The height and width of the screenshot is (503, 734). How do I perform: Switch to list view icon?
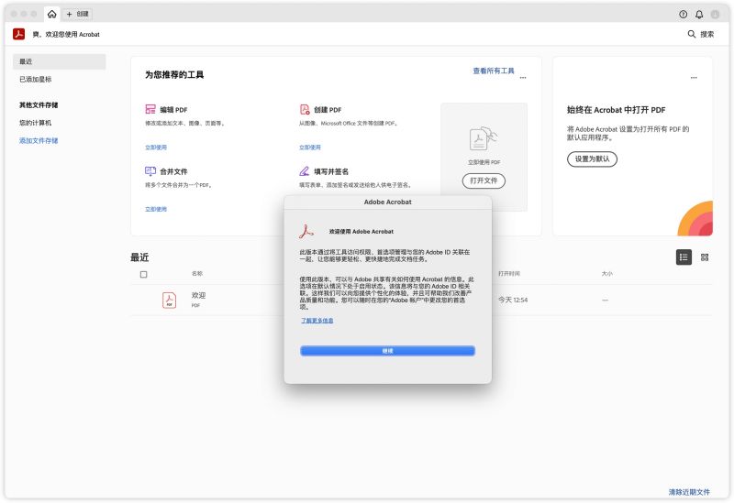(684, 257)
